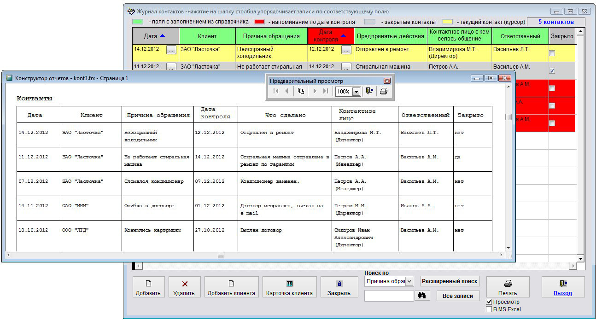Click the Закрыть lock button
This screenshot has width=596, height=320.
click(339, 287)
